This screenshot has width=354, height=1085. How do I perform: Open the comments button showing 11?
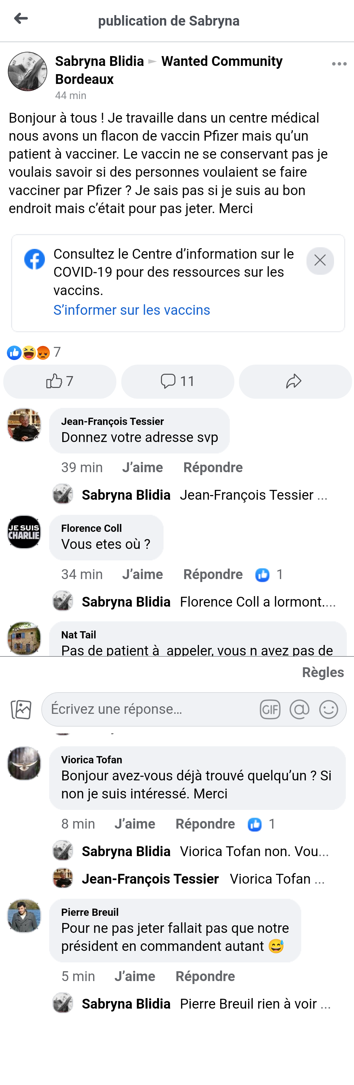coord(178,382)
